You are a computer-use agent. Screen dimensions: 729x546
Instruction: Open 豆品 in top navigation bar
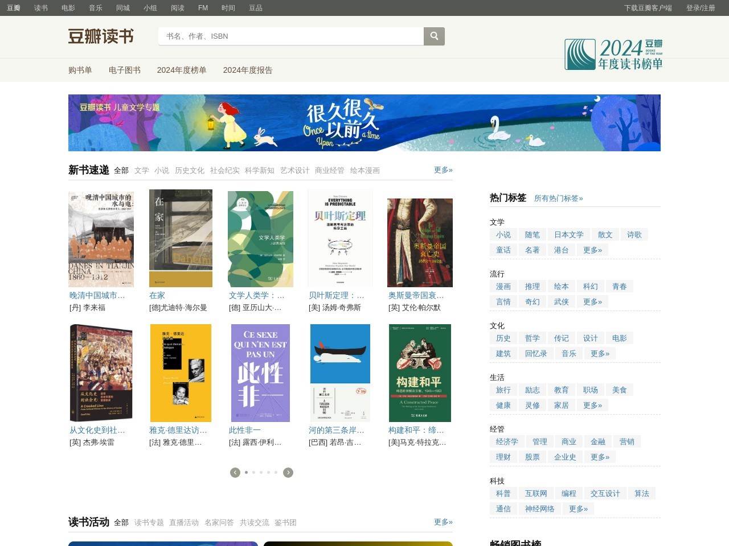point(256,8)
